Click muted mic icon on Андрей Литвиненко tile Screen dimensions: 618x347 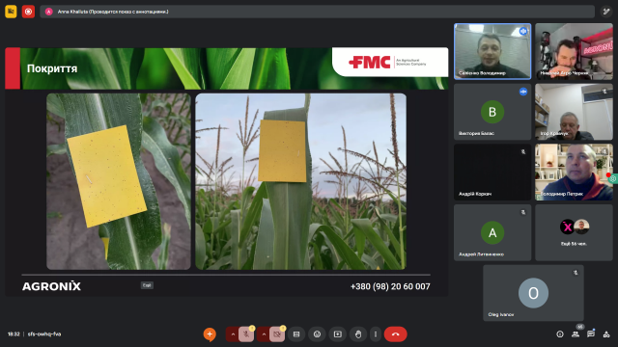click(523, 212)
